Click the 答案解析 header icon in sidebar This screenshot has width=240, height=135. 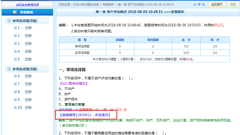coord(15,12)
